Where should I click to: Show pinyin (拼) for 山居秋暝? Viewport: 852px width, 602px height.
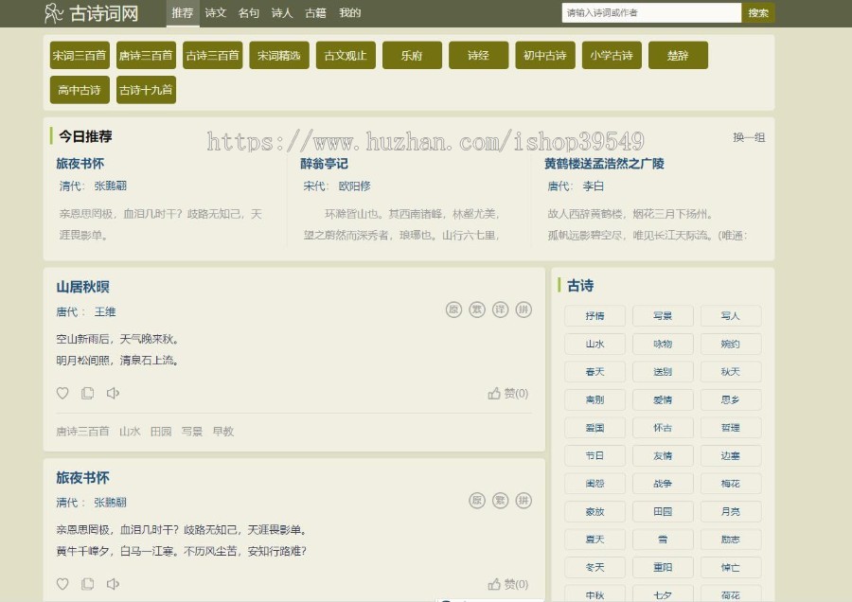click(524, 310)
